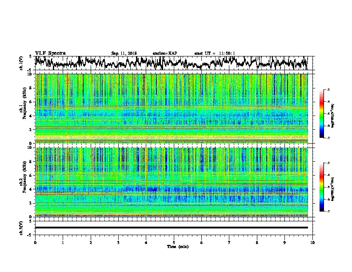Click time axis tick label "10"
352x272 pixels.
tap(312, 243)
